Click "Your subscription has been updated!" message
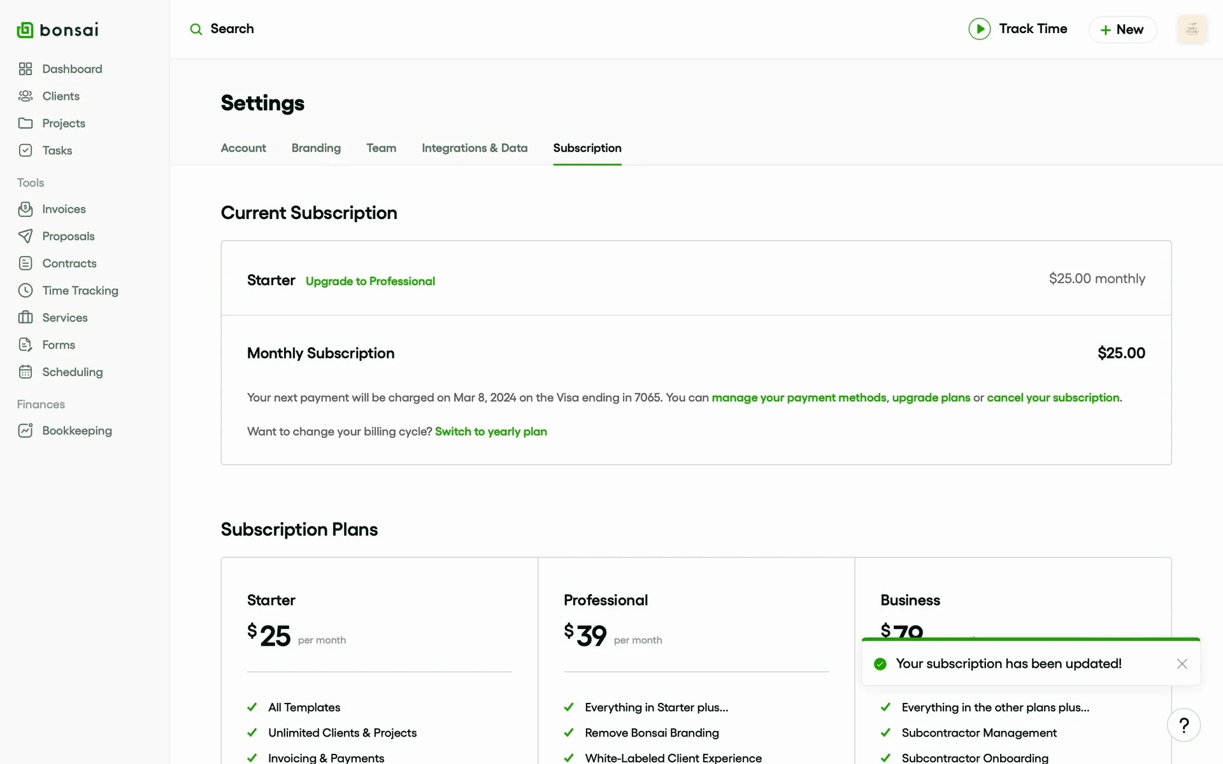 [x=1008, y=663]
